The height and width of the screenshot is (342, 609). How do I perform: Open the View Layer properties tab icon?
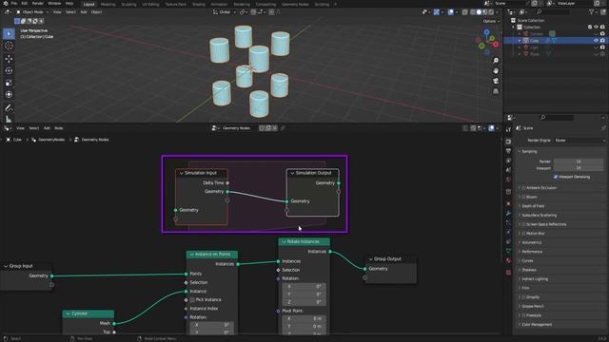508,161
